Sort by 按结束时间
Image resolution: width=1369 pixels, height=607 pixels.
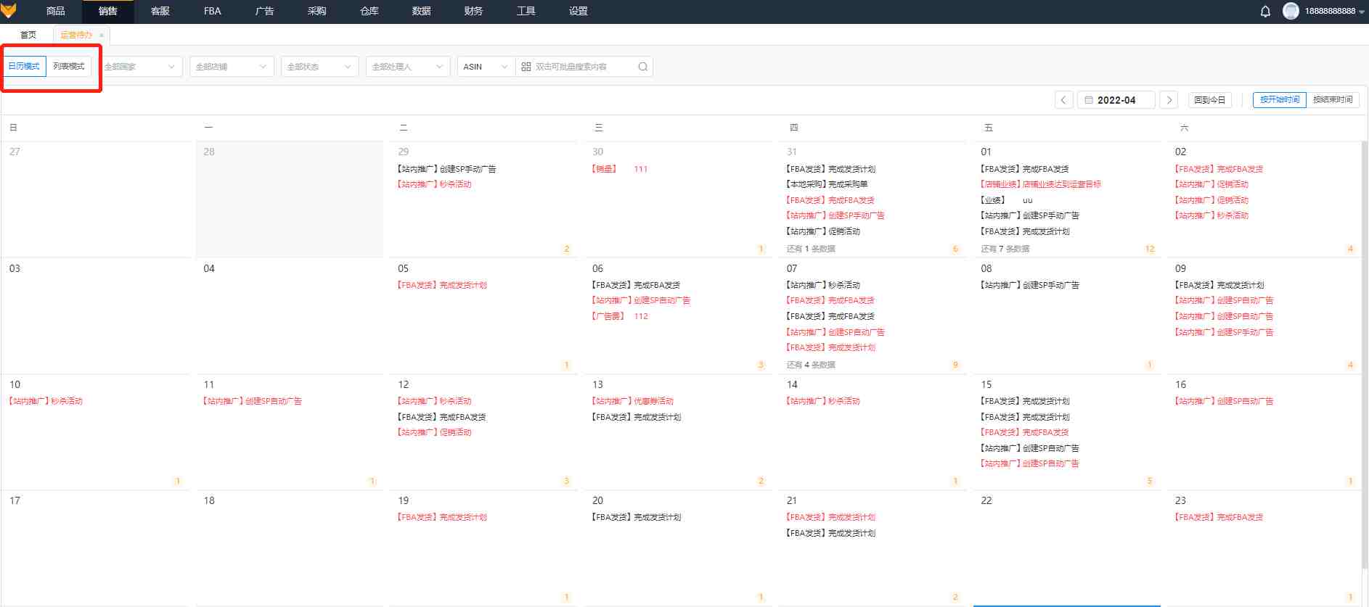[1333, 100]
